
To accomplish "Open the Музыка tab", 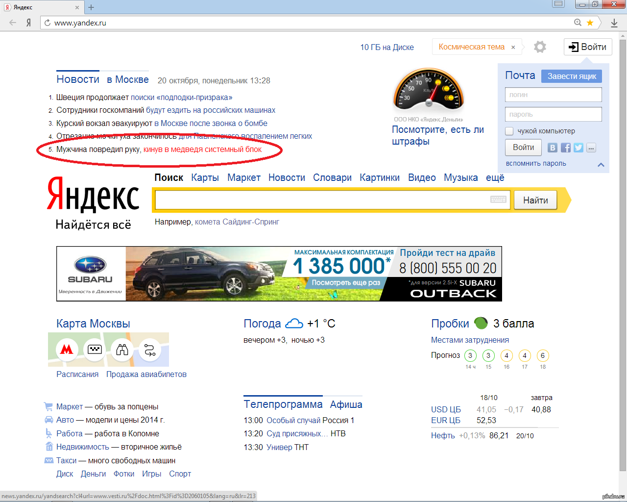I will pos(461,177).
